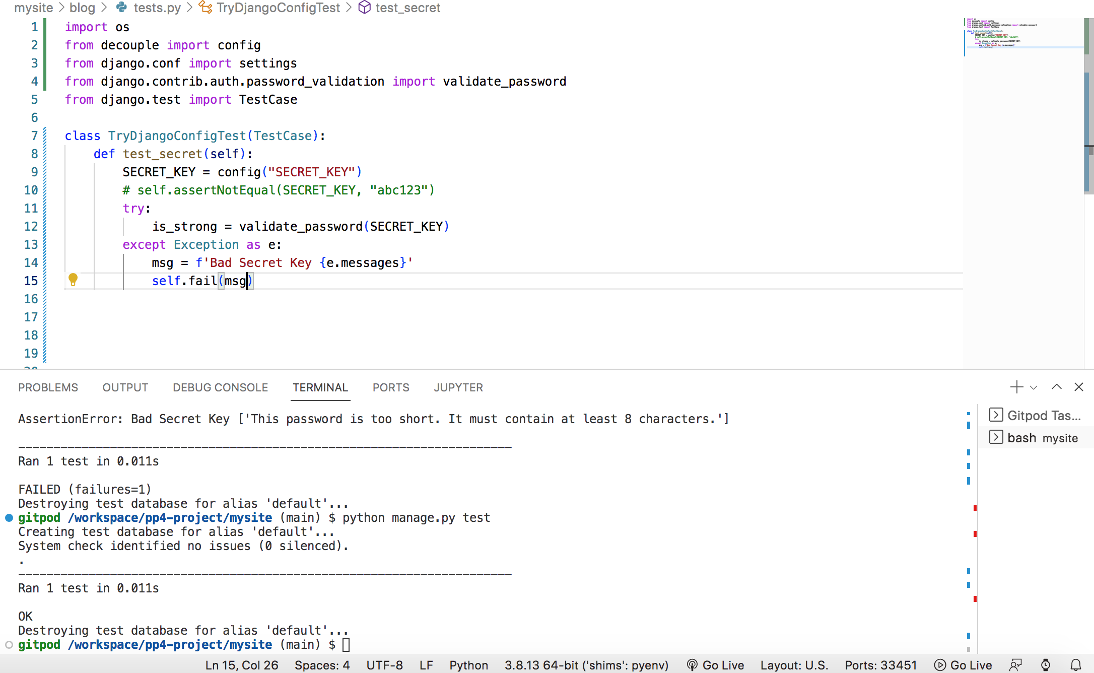Click Ports: 33451 in the status bar
This screenshot has width=1094, height=673.
click(x=880, y=665)
